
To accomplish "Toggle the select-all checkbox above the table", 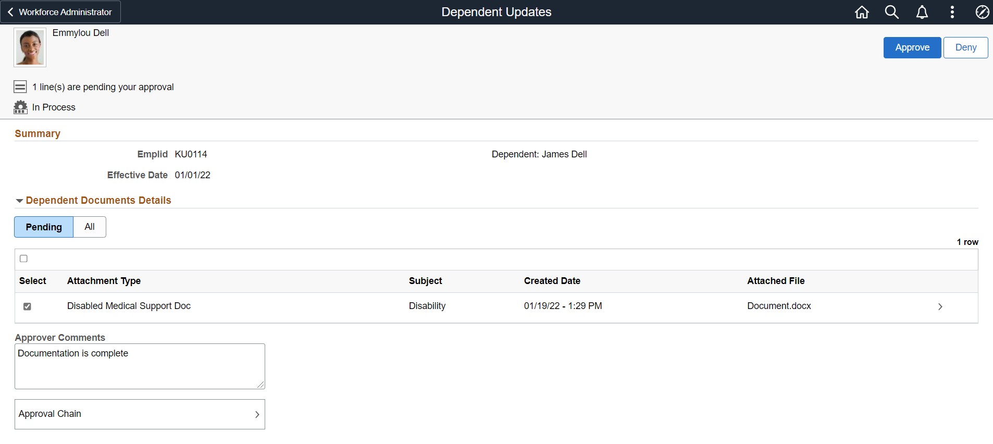I will tap(23, 258).
